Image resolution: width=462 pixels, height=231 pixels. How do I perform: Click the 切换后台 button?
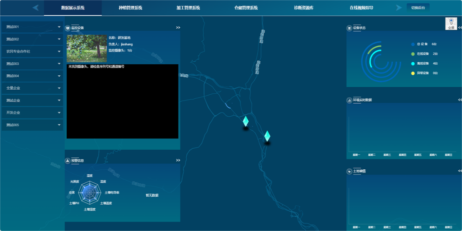click(418, 8)
